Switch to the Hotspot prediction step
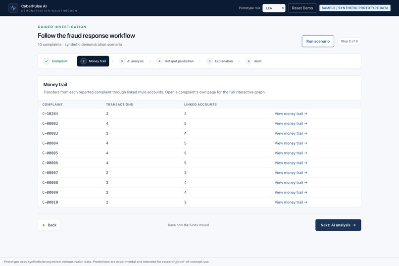399x266 pixels. [175, 61]
